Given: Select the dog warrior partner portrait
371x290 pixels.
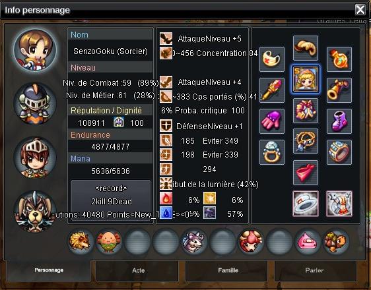Looking at the screenshot, I should tap(35, 212).
